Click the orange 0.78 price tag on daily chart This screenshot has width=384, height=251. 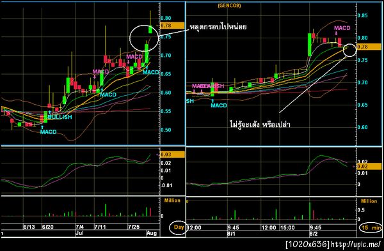(x=172, y=26)
